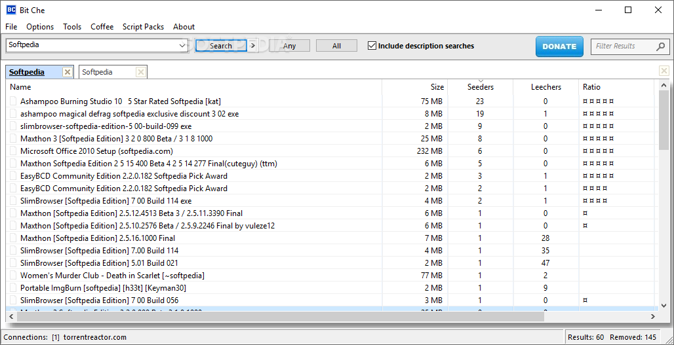Sort results by Name column header
The height and width of the screenshot is (345, 674).
click(x=194, y=87)
